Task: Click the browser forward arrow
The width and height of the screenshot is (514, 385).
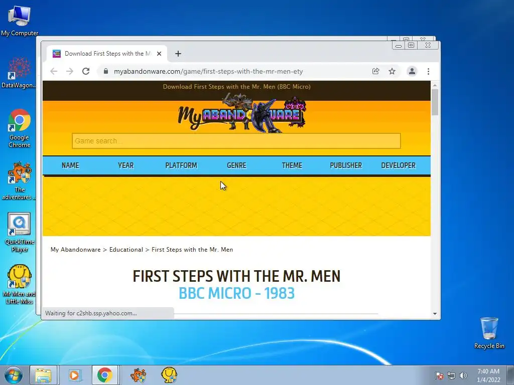Action: point(69,71)
